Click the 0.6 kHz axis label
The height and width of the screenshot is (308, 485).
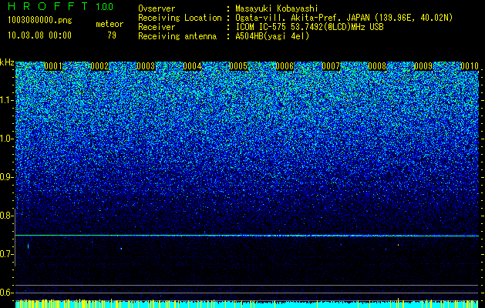point(7,293)
